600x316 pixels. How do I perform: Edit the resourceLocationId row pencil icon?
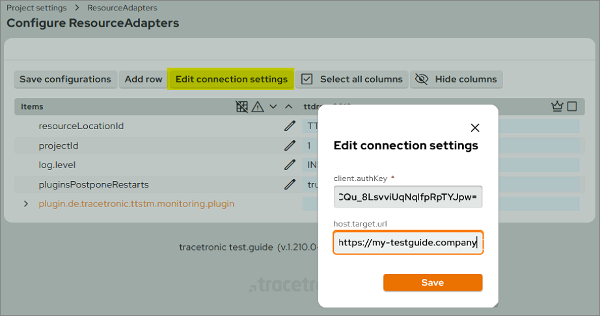[290, 126]
